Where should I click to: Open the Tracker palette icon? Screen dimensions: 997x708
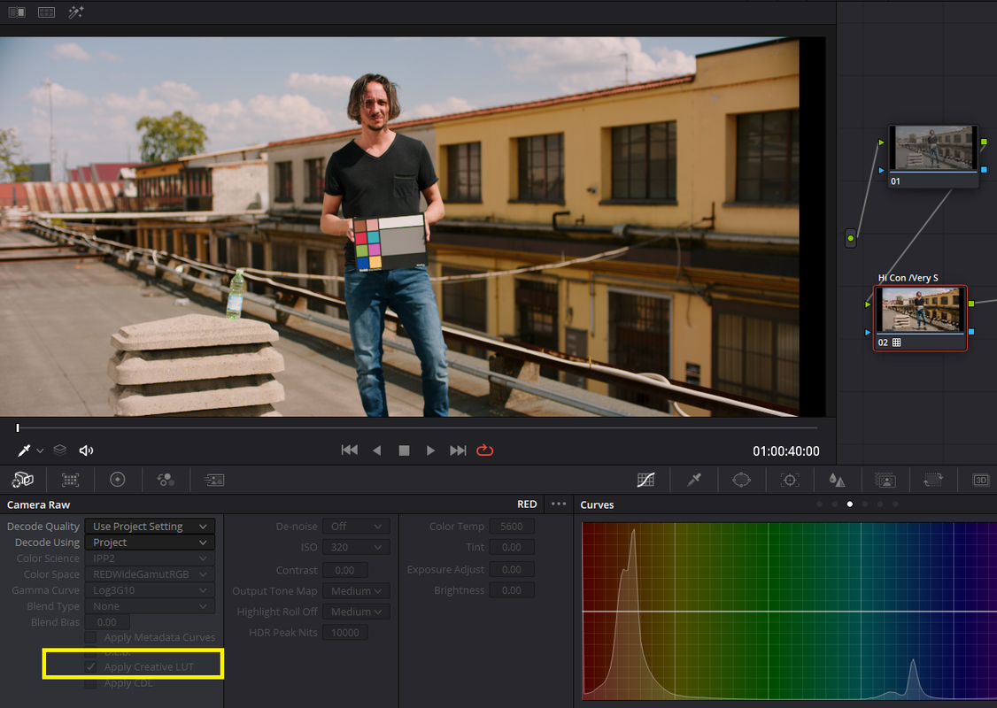(790, 480)
